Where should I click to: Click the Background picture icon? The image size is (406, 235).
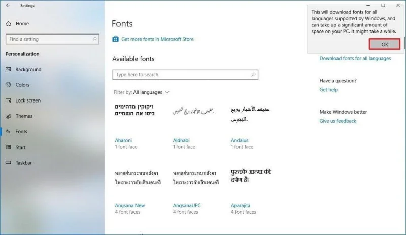(x=8, y=69)
